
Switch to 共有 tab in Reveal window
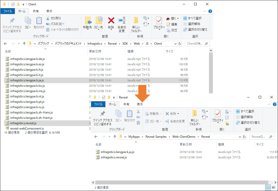point(126,104)
